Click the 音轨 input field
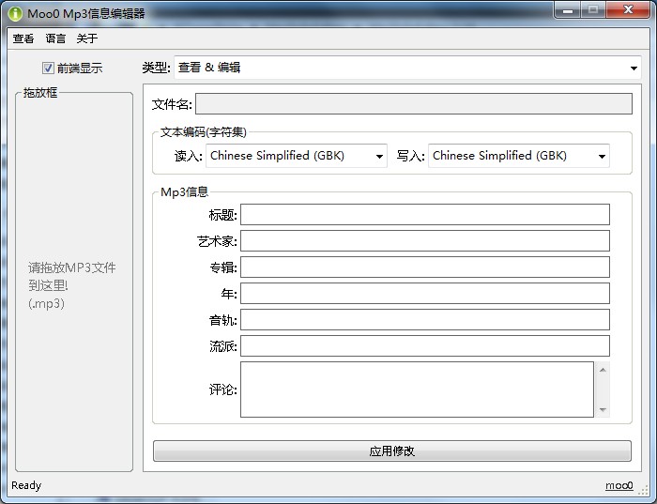 pyautogui.click(x=425, y=320)
